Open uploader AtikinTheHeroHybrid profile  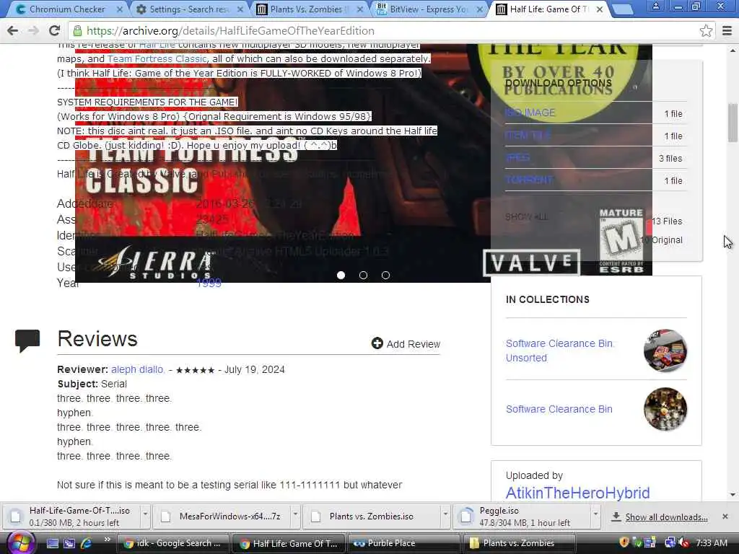tap(578, 493)
